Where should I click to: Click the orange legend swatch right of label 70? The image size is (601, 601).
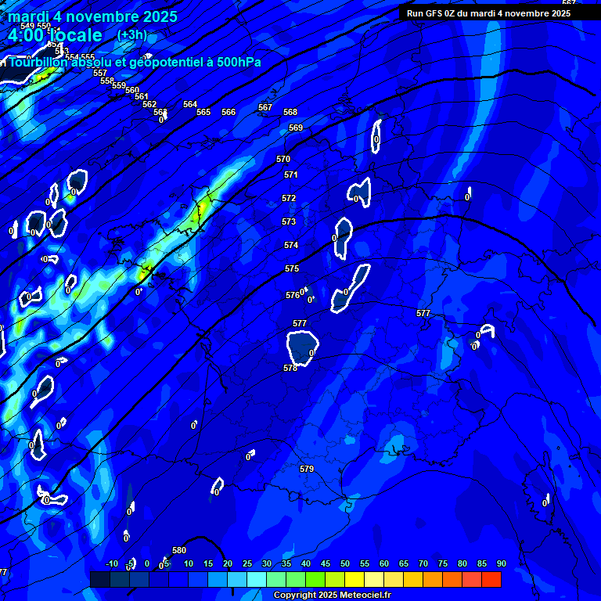[433, 579]
